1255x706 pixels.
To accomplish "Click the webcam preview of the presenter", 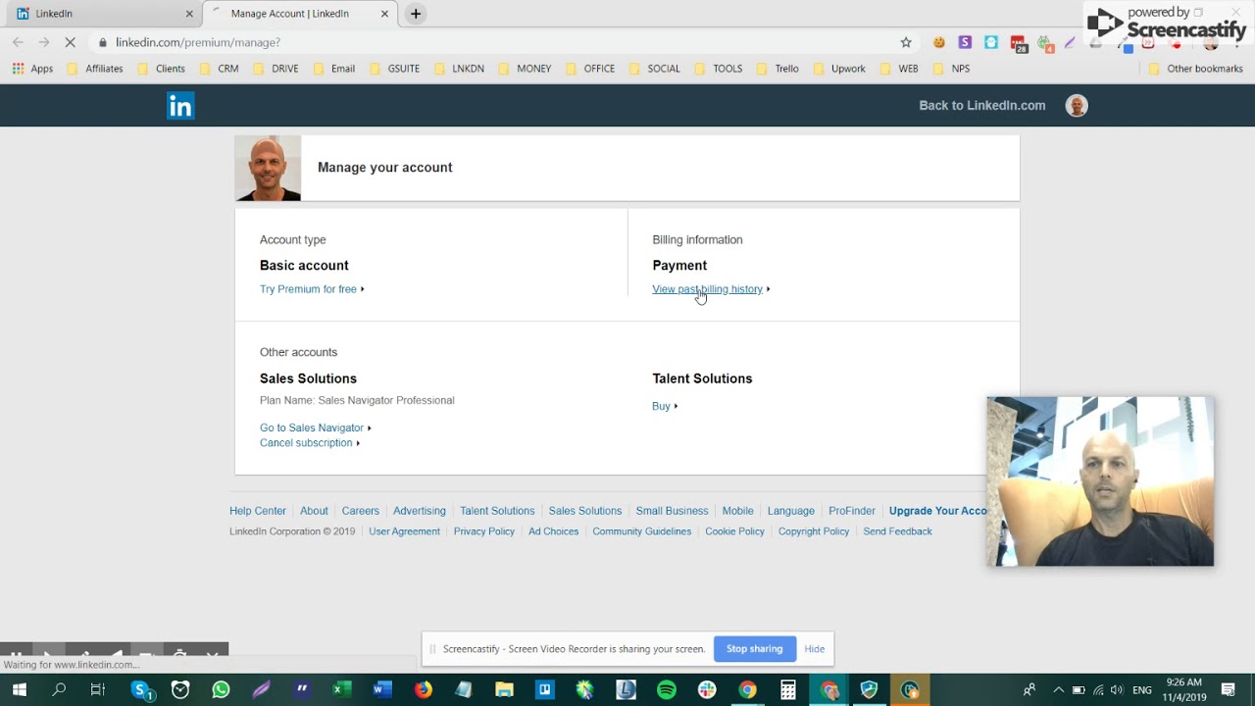I will pyautogui.click(x=1100, y=481).
